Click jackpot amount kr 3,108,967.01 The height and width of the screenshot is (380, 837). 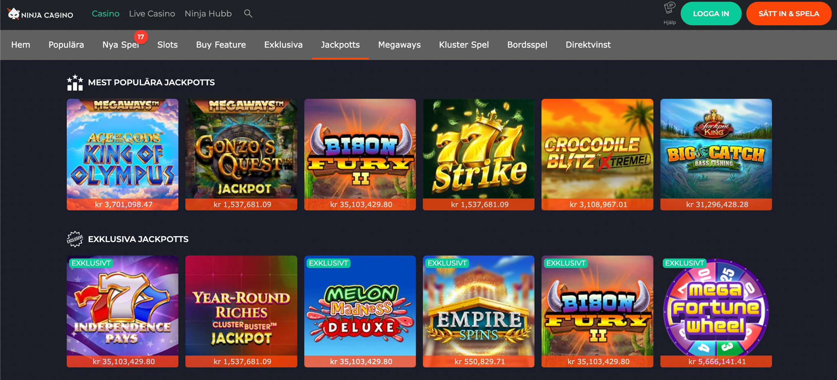coord(598,204)
